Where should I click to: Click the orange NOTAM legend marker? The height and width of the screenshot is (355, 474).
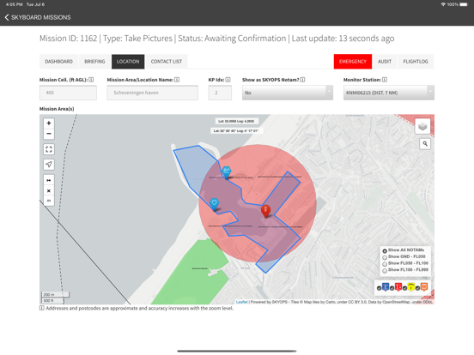point(424,286)
